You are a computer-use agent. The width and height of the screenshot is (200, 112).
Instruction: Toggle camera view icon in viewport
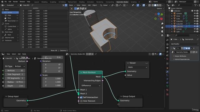[162, 31]
